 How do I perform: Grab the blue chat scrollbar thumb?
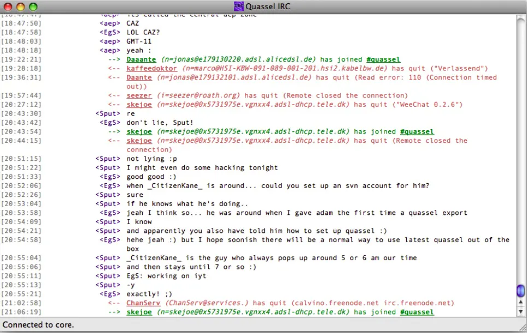(x=520, y=291)
